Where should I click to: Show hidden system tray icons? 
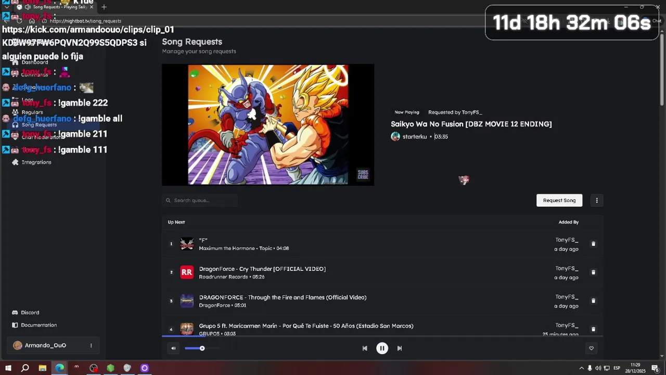(581, 368)
